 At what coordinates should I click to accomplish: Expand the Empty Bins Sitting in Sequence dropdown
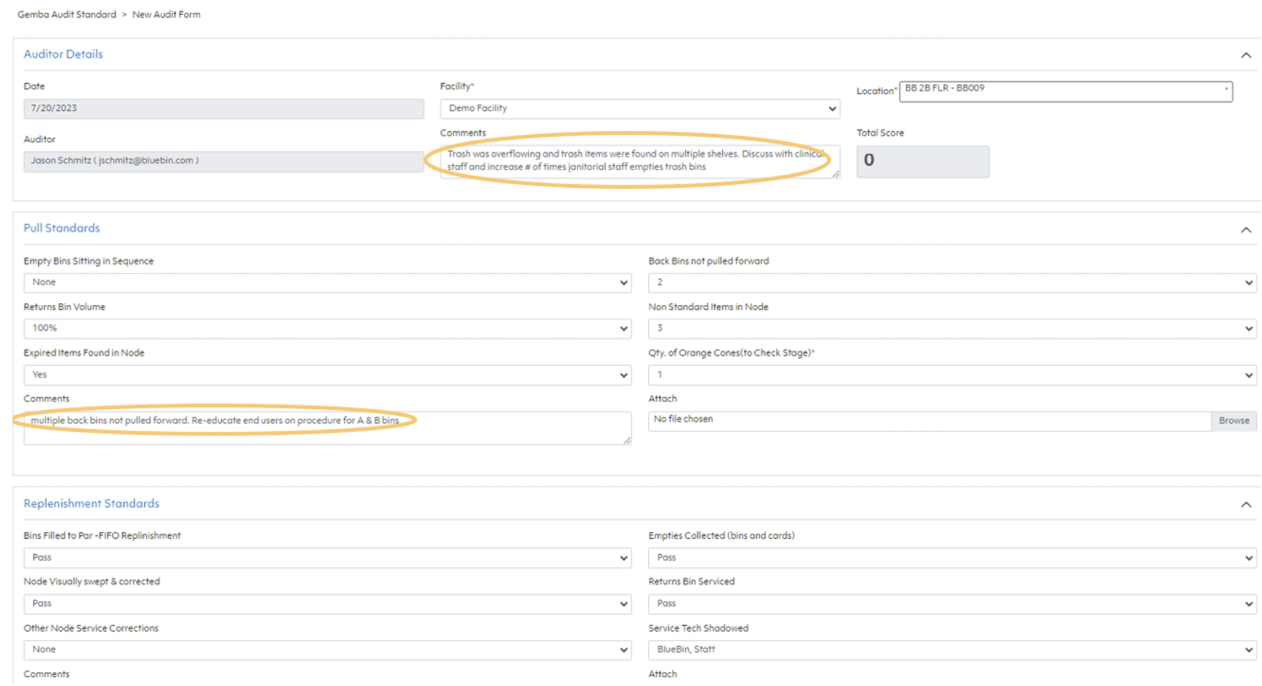point(325,281)
